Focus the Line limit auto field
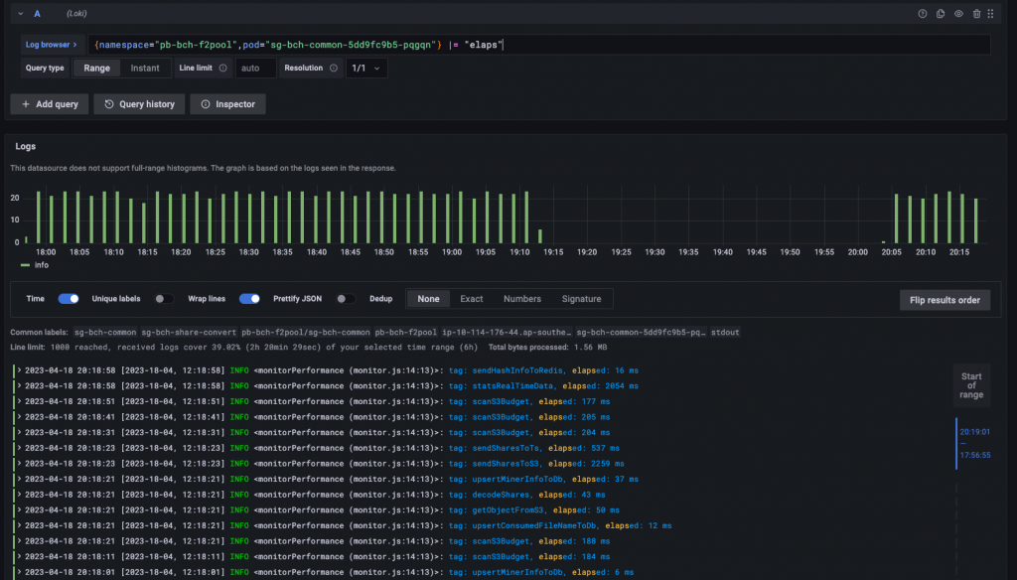Image resolution: width=1017 pixels, height=580 pixels. pyautogui.click(x=255, y=69)
